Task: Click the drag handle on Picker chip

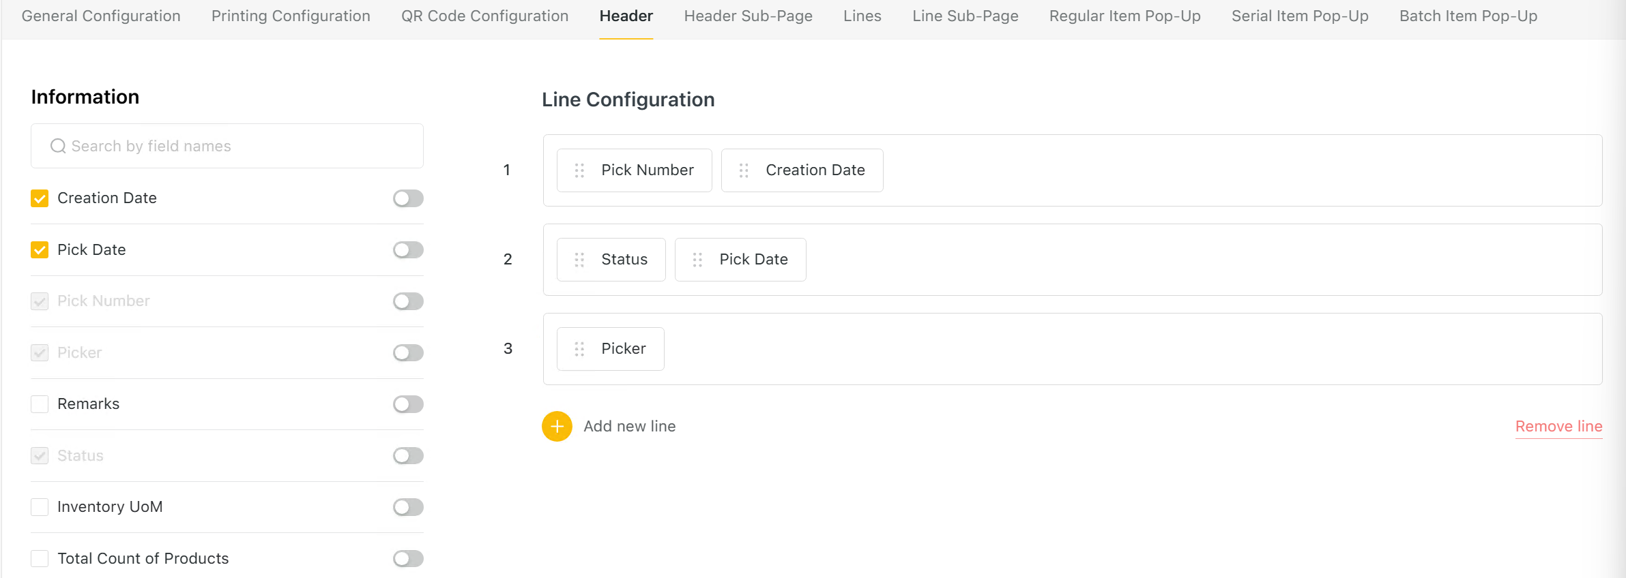Action: (579, 349)
